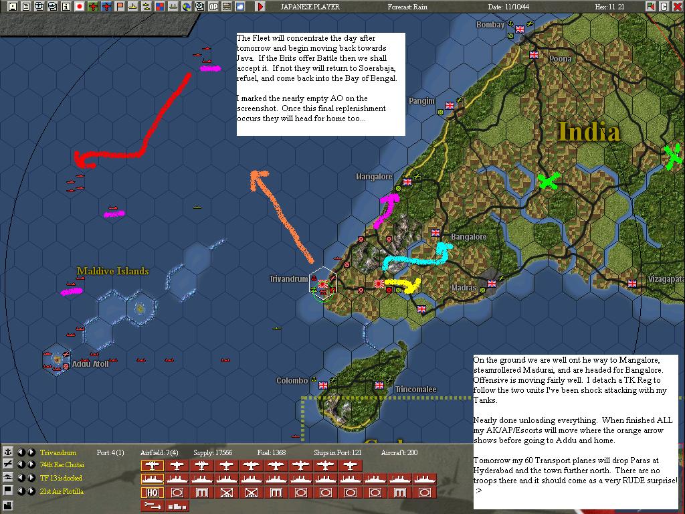The width and height of the screenshot is (685, 514).
Task: Show next task force after TF 13
Action: pyautogui.click(x=31, y=478)
